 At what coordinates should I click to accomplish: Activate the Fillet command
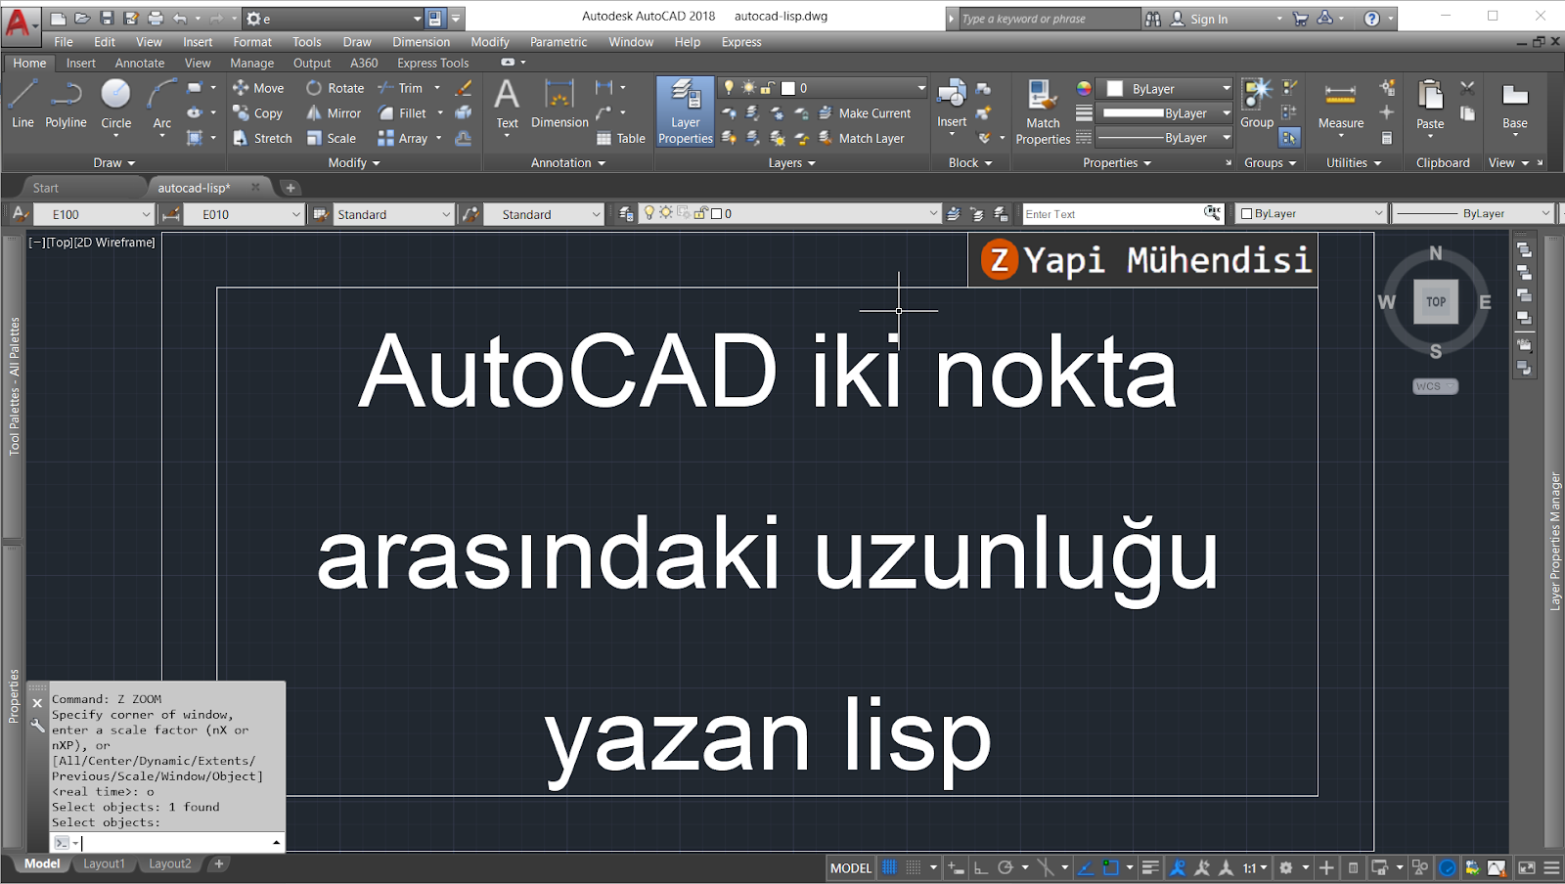pyautogui.click(x=402, y=113)
